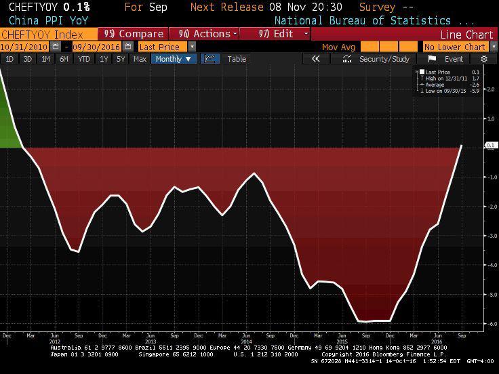499x374 pixels.
Task: Open the Actions menu
Action: click(x=207, y=34)
